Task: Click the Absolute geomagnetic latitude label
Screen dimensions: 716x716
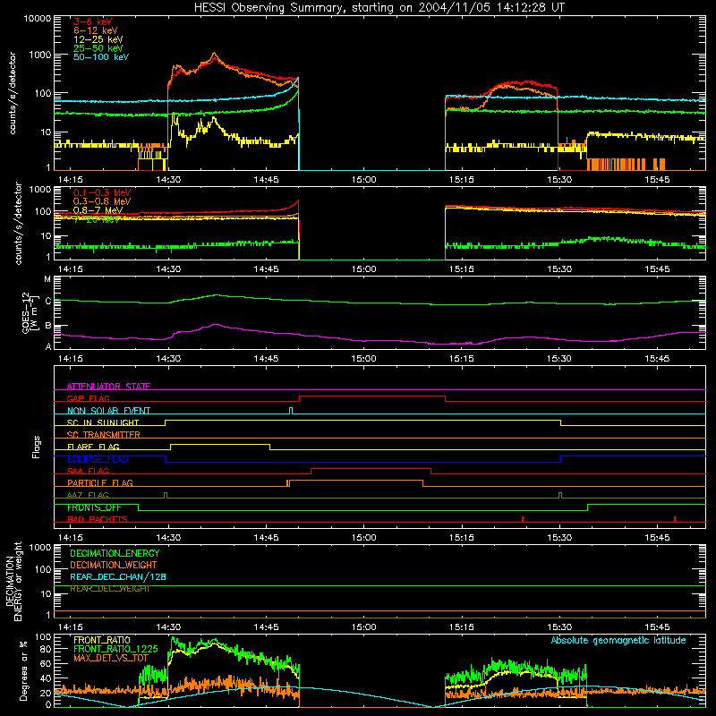Action: click(618, 640)
